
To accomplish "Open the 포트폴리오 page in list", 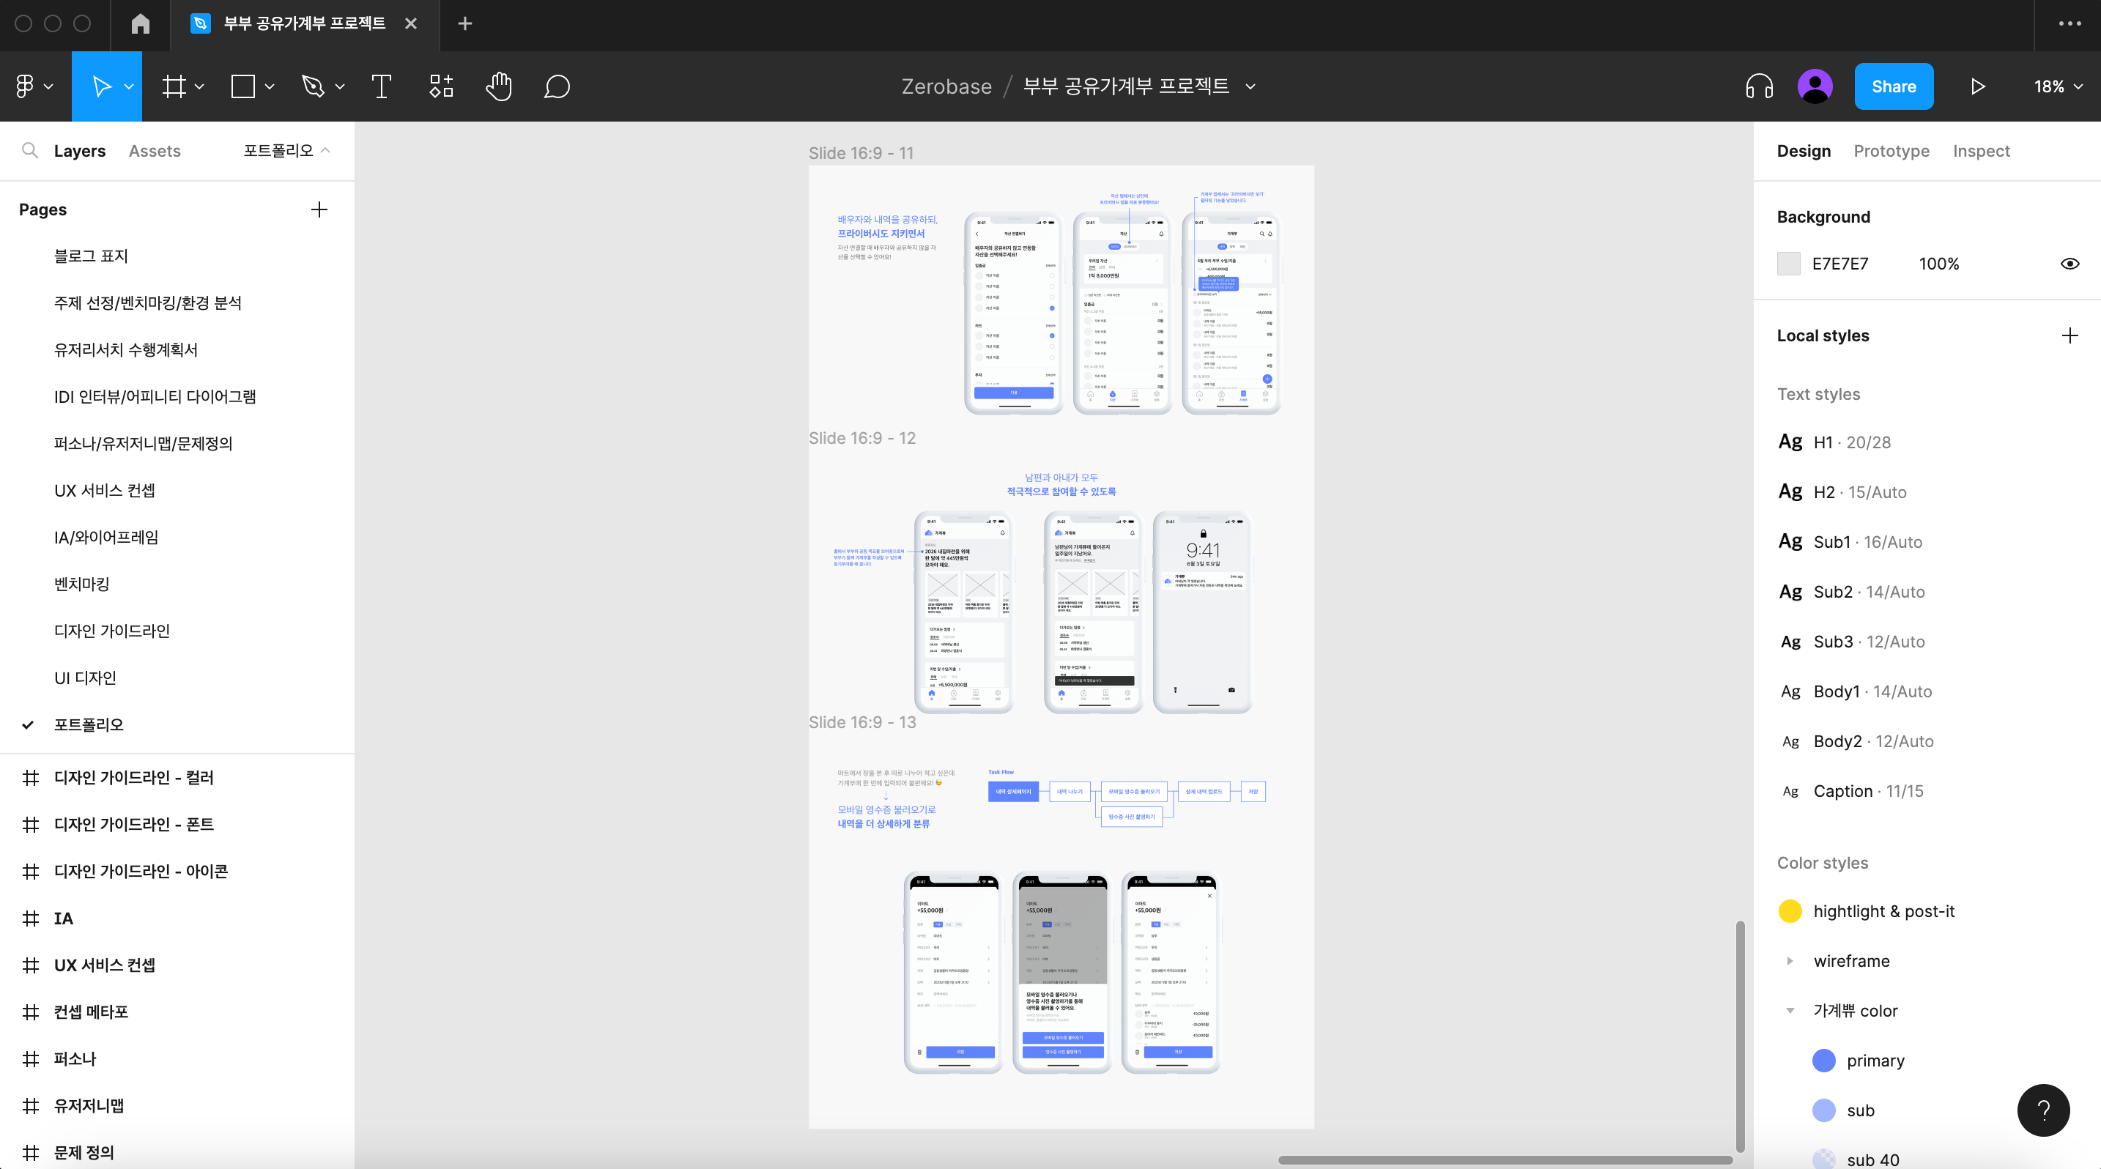I will 88,724.
